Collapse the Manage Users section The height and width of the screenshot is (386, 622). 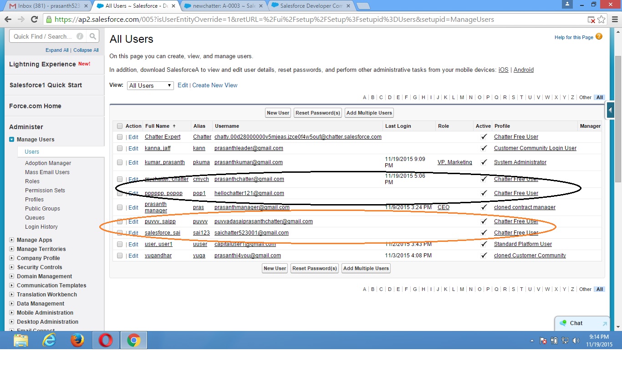tap(12, 140)
